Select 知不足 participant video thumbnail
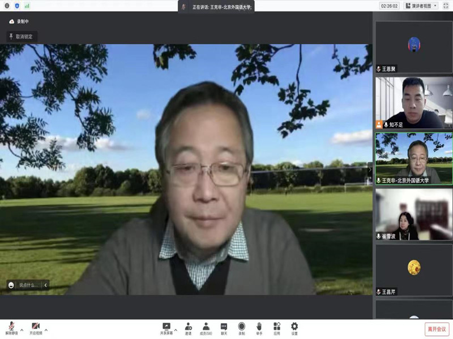Image resolution: width=453 pixels, height=339 pixels. (413, 102)
